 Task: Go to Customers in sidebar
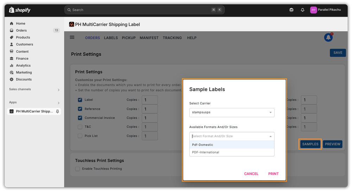(x=25, y=44)
